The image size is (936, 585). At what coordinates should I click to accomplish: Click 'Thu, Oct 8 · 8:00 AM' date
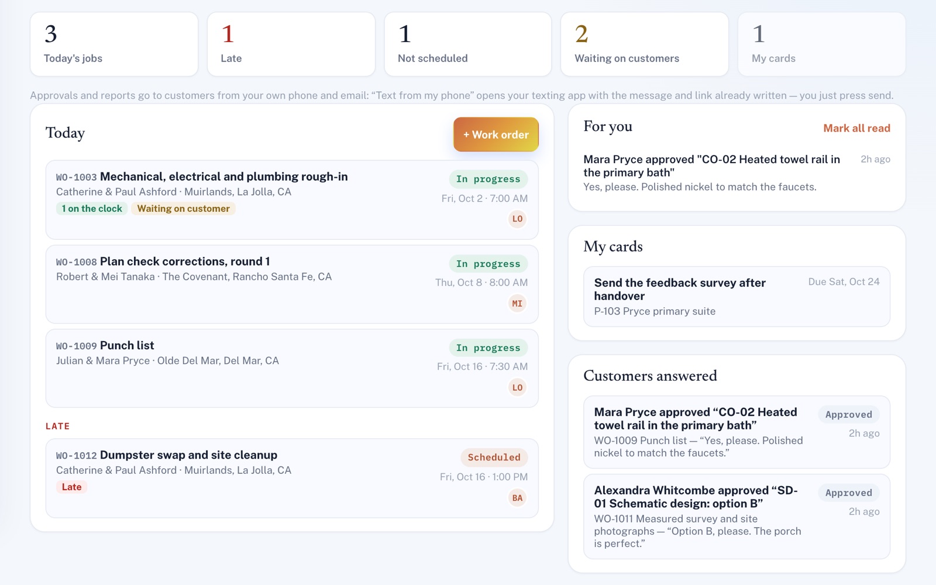pos(481,283)
